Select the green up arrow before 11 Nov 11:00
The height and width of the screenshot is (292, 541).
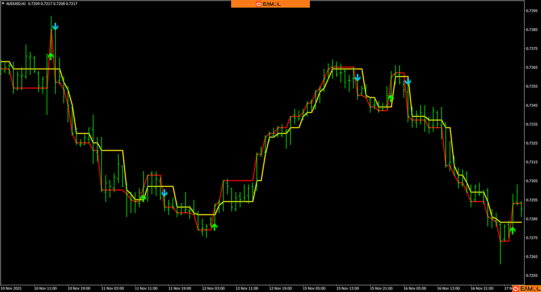tap(143, 198)
